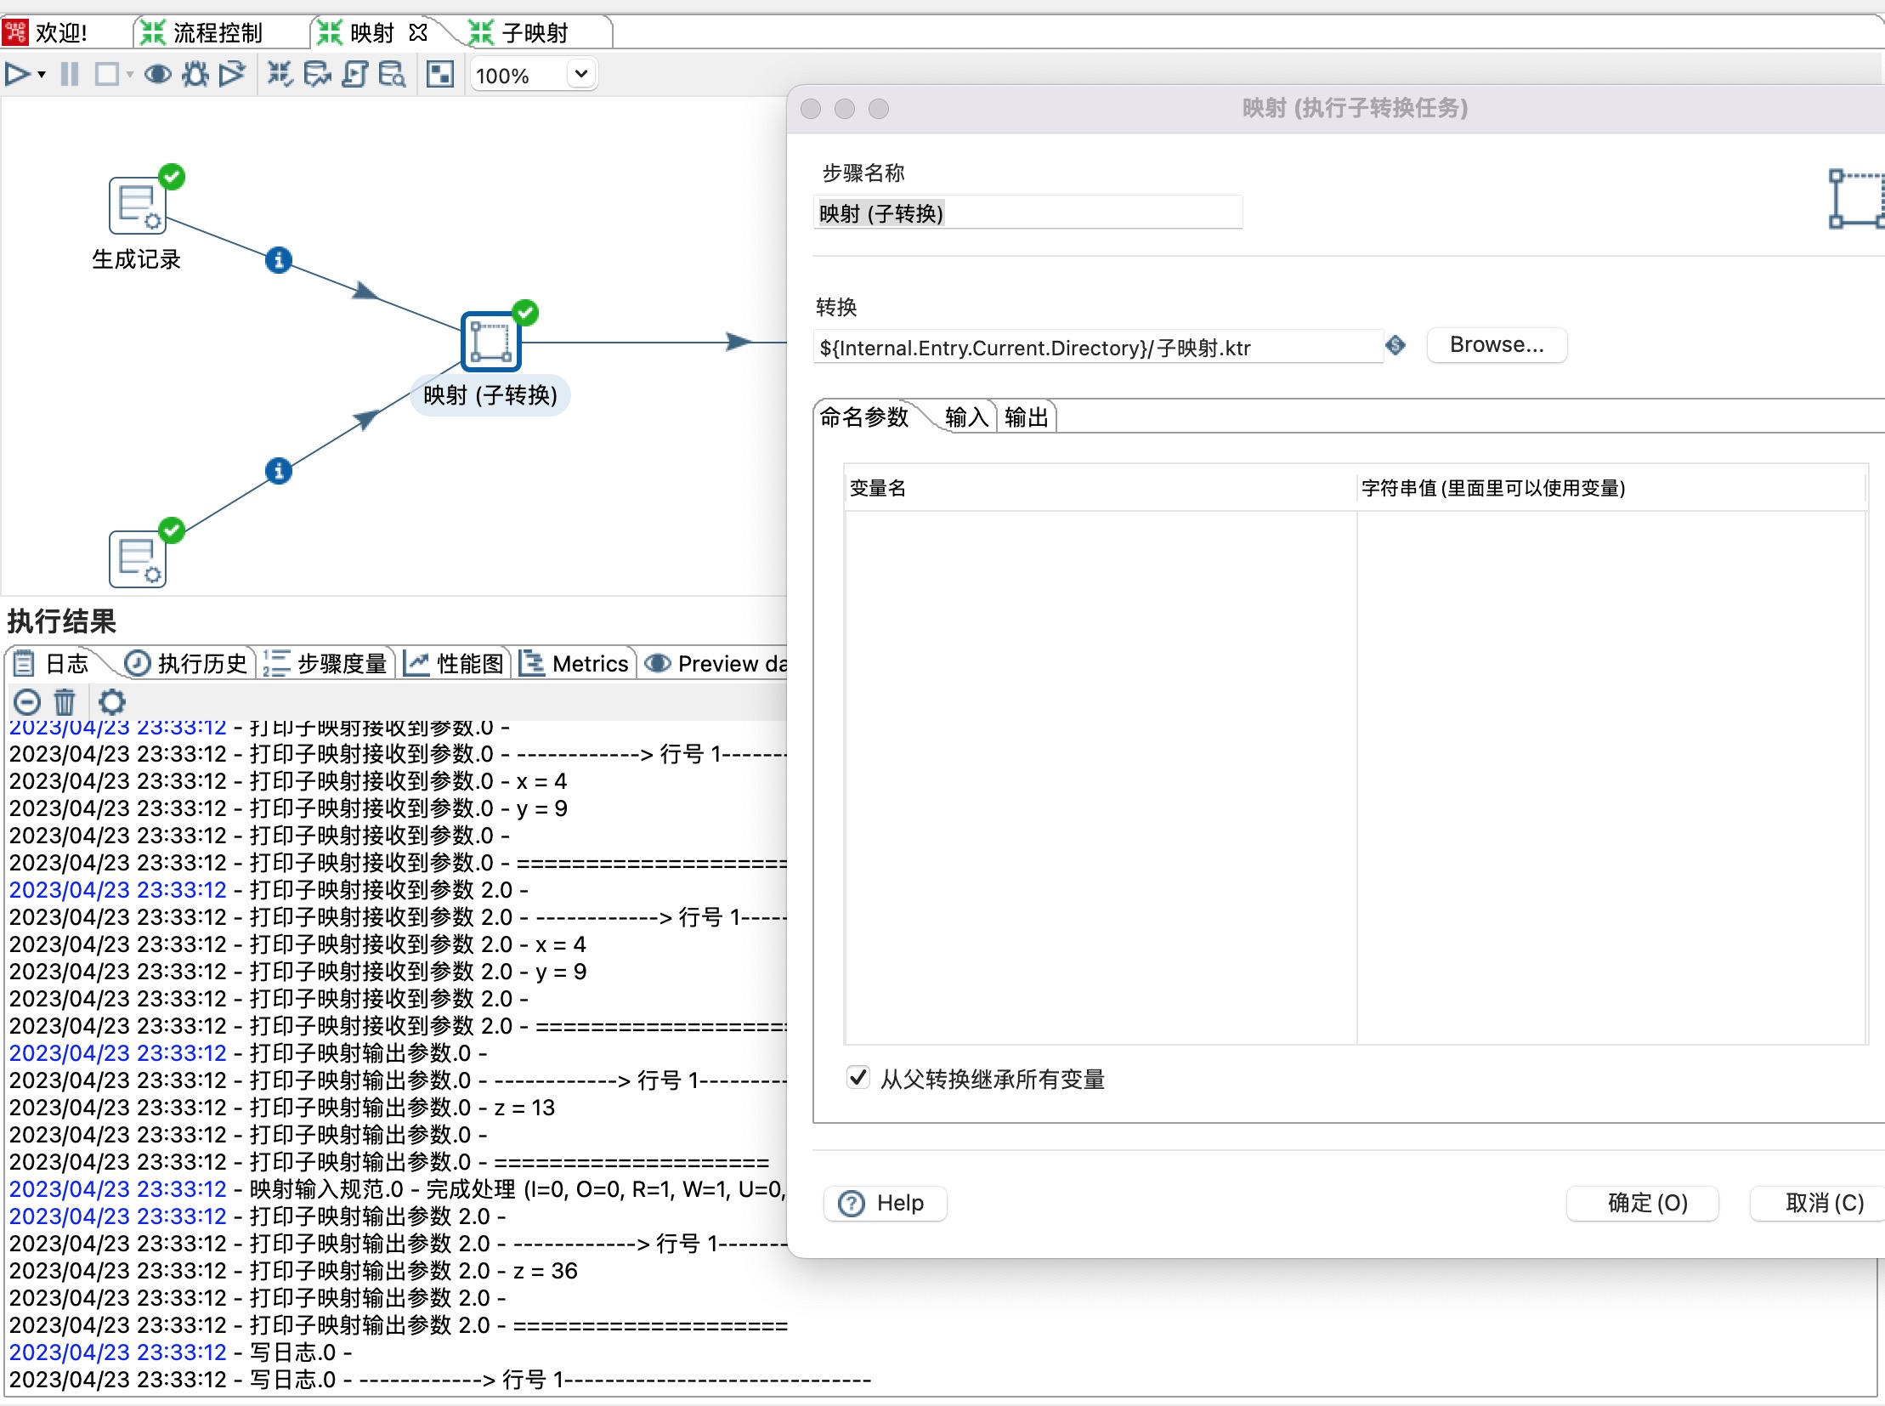The image size is (1885, 1406).
Task: Expand the run options arrow beside play
Action: [42, 75]
